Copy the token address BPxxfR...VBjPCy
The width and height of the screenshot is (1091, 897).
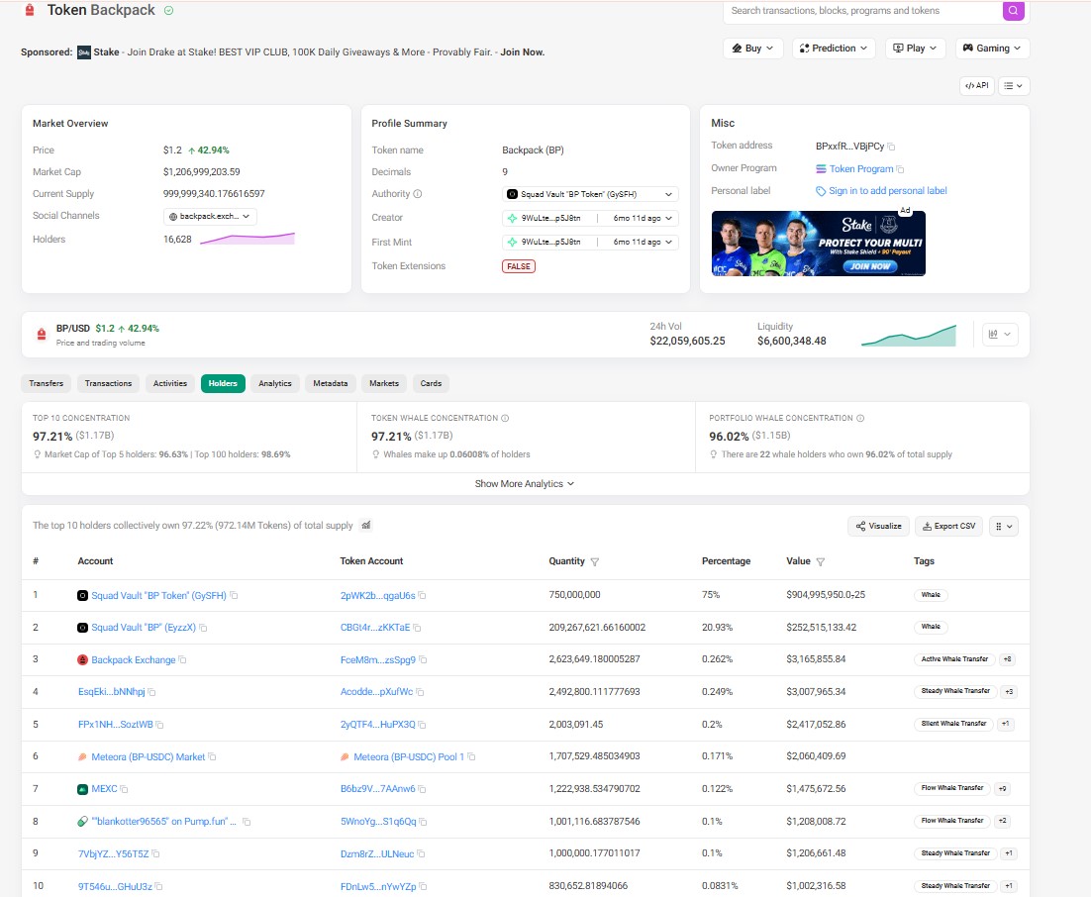(891, 147)
